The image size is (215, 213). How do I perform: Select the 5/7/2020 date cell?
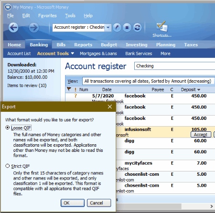tap(103, 96)
